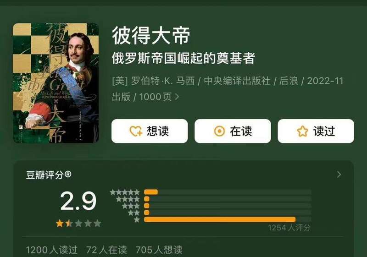Click the three-star rating row icons
This screenshot has width=367, height=257.
tap(131, 206)
